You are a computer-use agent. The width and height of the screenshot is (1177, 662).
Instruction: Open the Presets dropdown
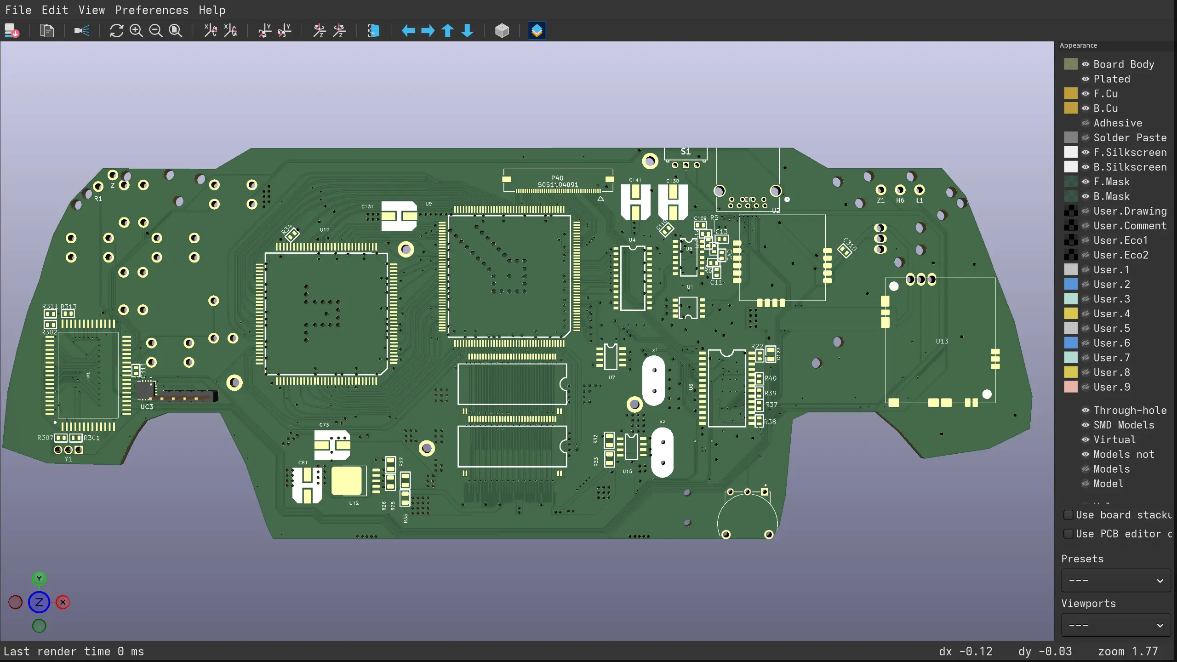pos(1115,581)
